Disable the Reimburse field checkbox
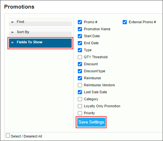The height and width of the screenshot is (141, 163). point(80,78)
